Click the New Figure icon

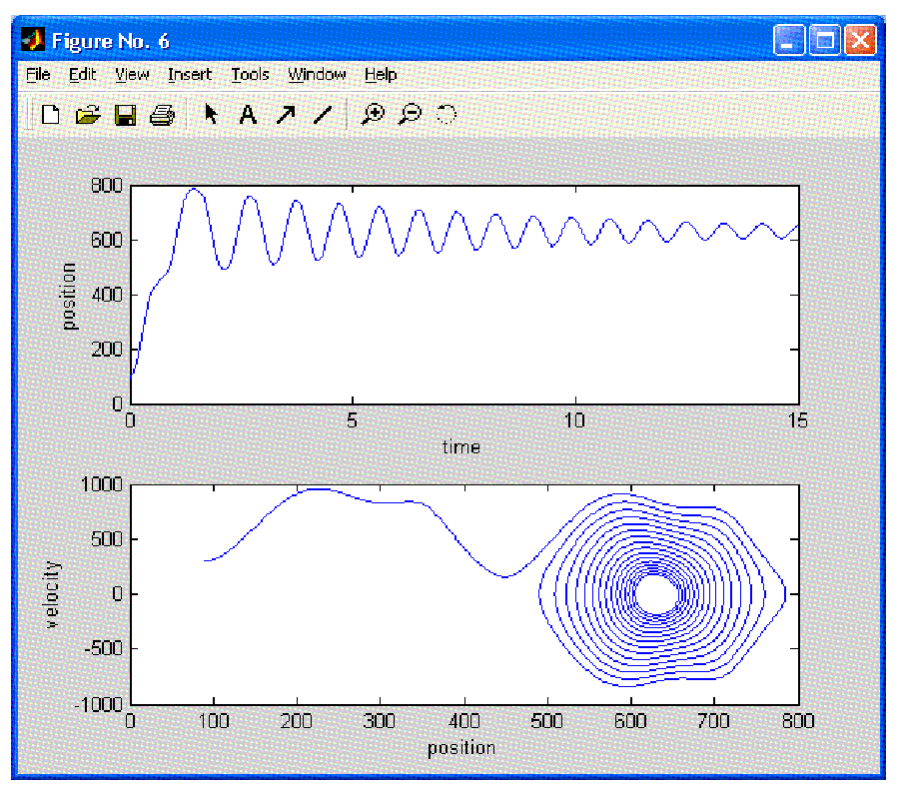[x=51, y=115]
